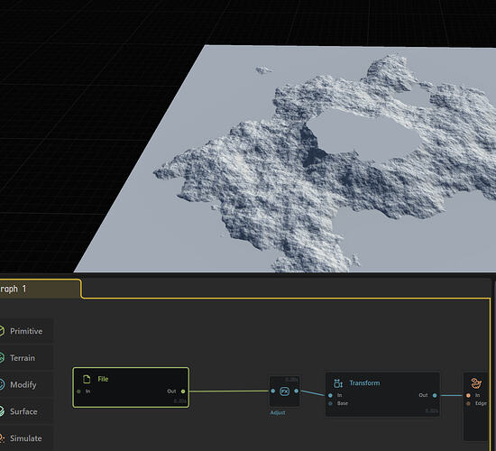Select the orange erosion node icon
Image resolution: width=496 pixels, height=451 pixels.
tap(476, 383)
